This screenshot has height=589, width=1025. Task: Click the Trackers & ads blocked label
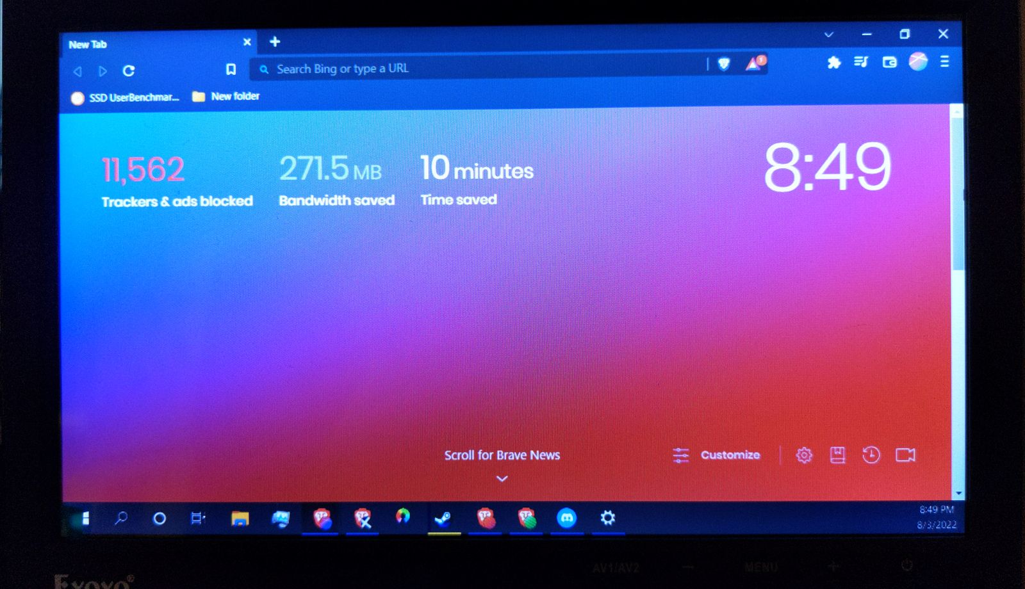tap(177, 201)
